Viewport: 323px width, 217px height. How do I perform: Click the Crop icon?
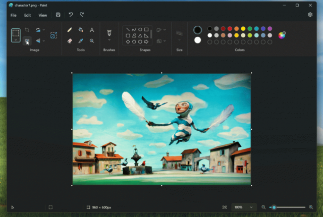point(27,30)
